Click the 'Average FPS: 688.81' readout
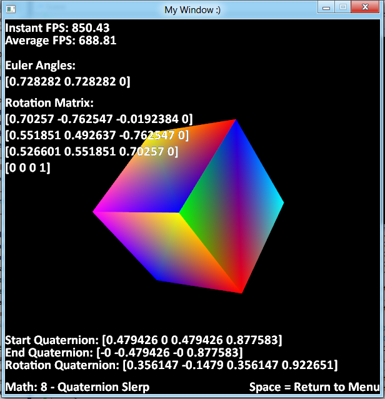The width and height of the screenshot is (385, 399). click(x=61, y=41)
